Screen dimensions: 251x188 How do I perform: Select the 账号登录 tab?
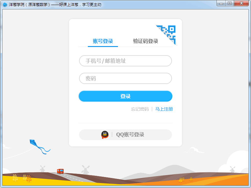(x=103, y=41)
